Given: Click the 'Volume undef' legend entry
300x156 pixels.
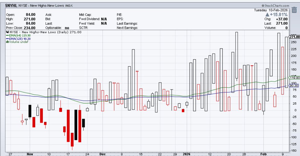Looking at the screenshot, I should click(18, 42).
